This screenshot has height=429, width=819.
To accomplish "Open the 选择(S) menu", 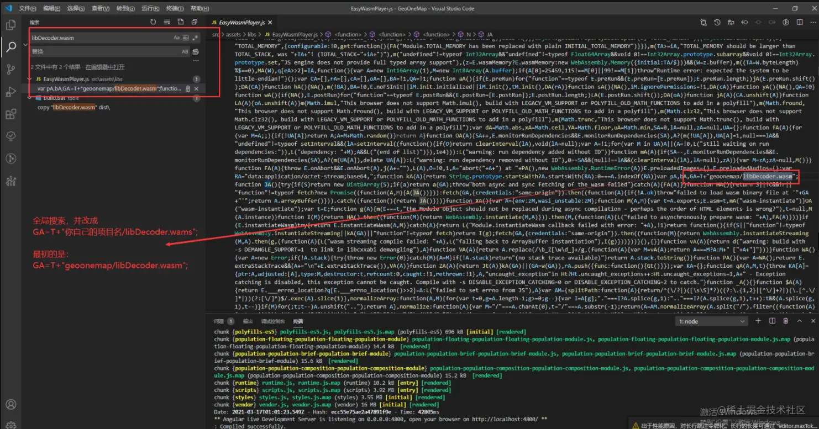I will 76,8.
